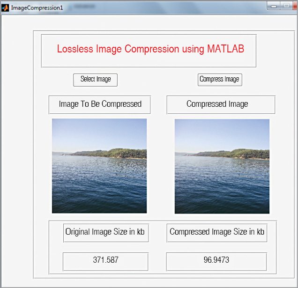
Task: Click the compressed seascape image preview
Action: point(222,166)
